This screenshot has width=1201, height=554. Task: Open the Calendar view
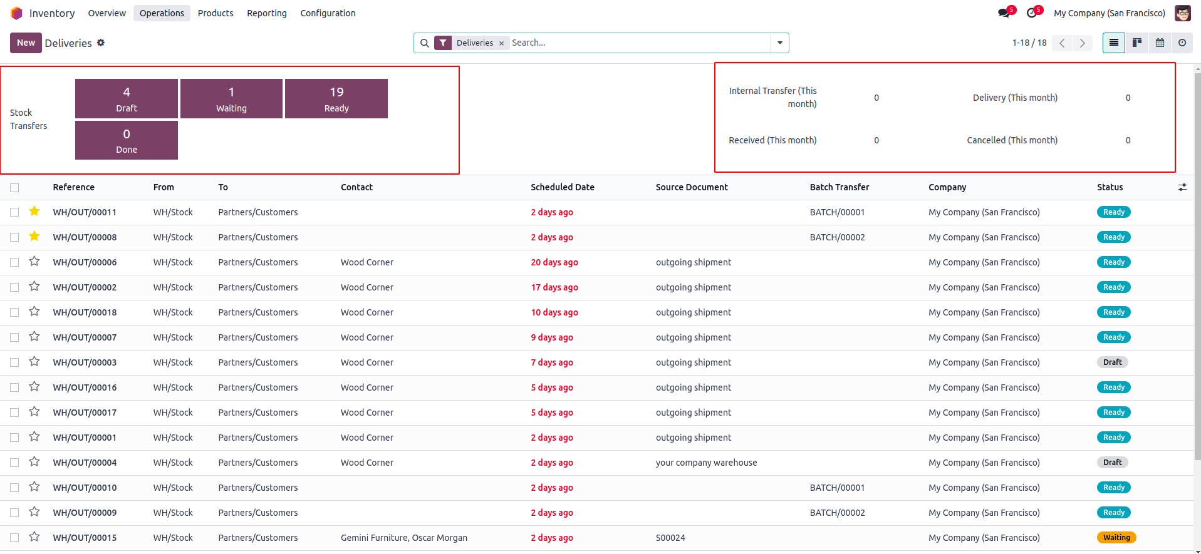coord(1160,43)
